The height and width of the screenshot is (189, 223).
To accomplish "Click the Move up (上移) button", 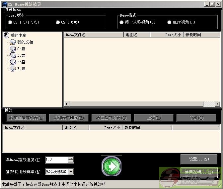I will (154, 118).
